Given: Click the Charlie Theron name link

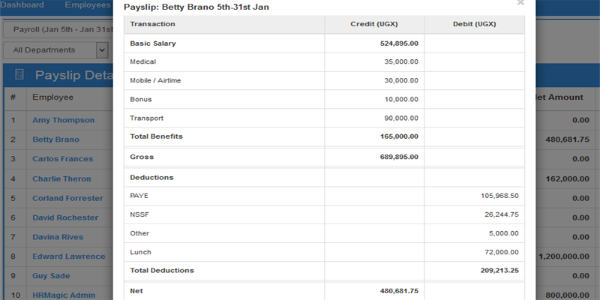Looking at the screenshot, I should pos(61,178).
